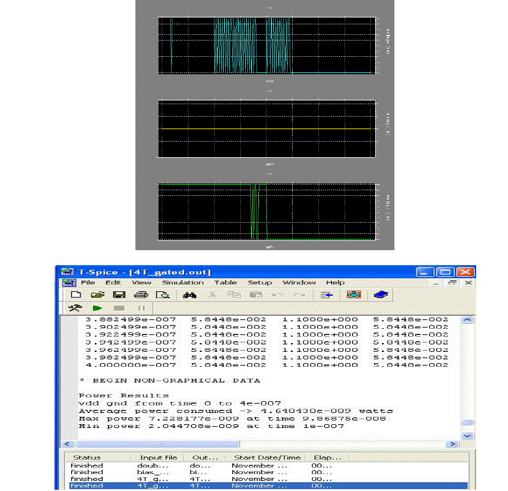Viewport: 508px width, 491px height.
Task: Click the Start Date/Time column header
Action: click(x=267, y=457)
